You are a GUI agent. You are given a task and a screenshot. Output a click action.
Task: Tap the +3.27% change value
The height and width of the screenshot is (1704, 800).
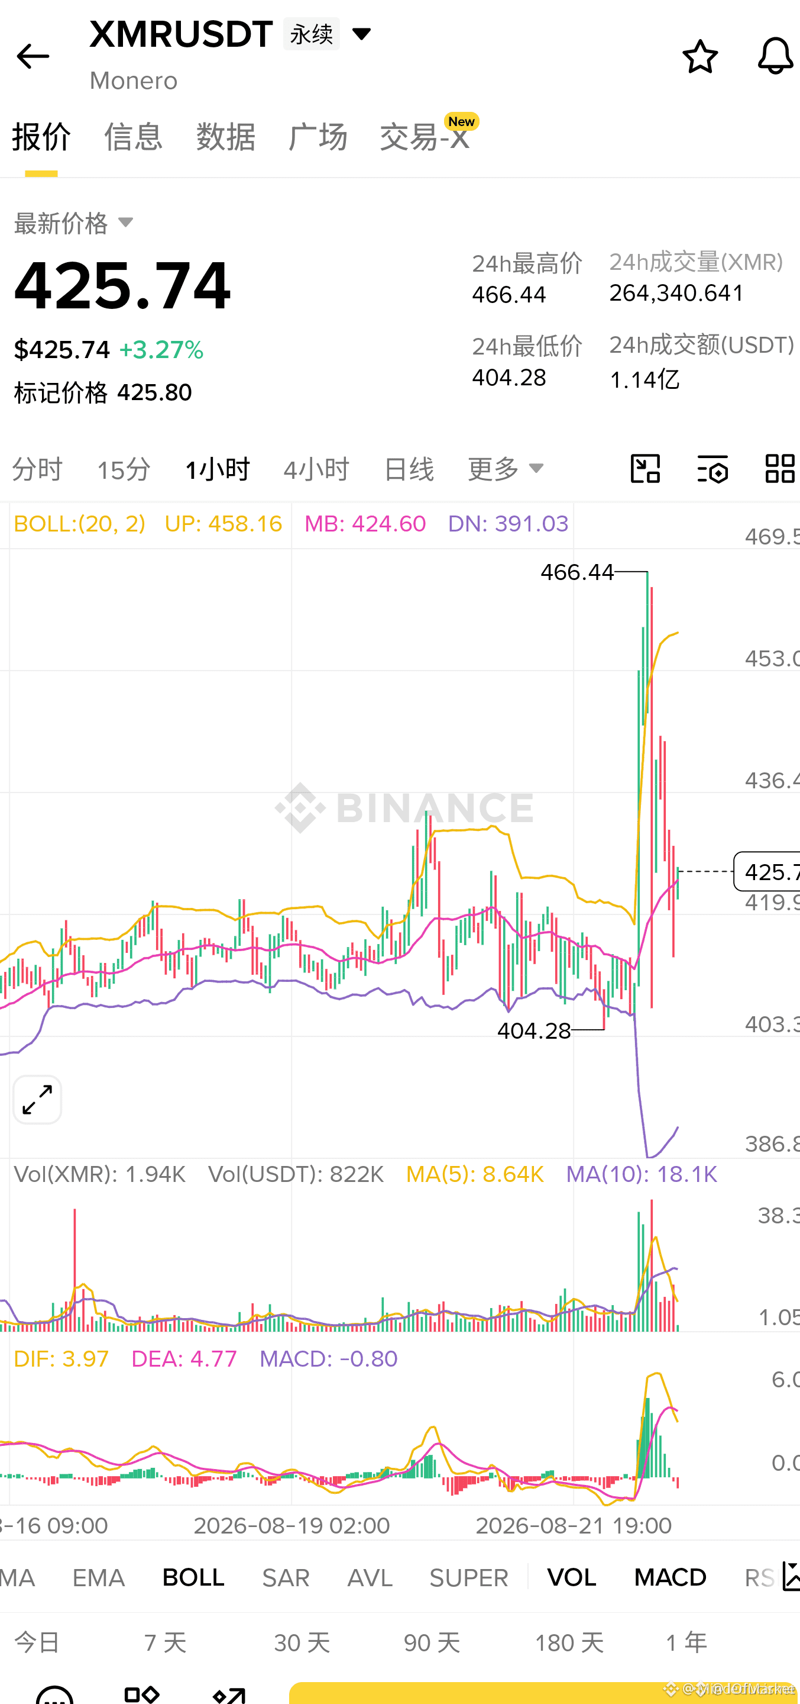point(161,350)
